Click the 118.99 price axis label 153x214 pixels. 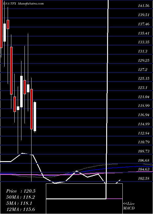(144, 106)
